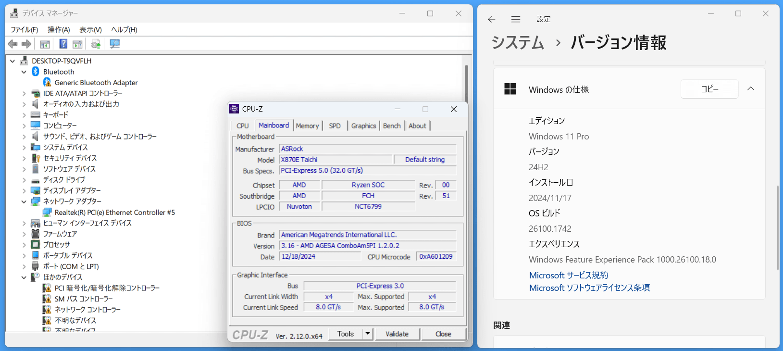Viewport: 783px width, 351px height.
Task: Expand the IDE ATA/ATAPI コントローラー node
Action: click(24, 93)
